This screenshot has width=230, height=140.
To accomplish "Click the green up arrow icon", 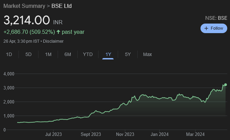I will 58,32.
